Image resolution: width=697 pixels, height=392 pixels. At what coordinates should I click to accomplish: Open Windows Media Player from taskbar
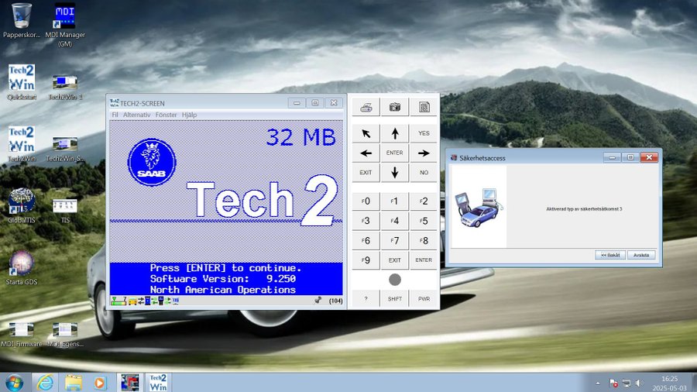click(101, 383)
